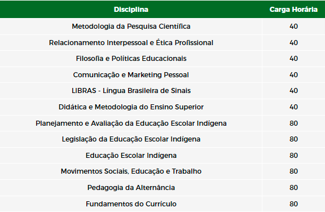This screenshot has height=212, width=325.
Task: Click LIBRAS - Língua Brasileira de Sinais
Action: pos(131,91)
